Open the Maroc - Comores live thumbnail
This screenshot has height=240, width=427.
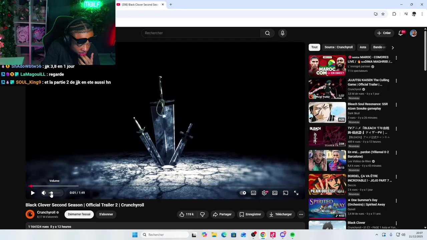click(327, 66)
